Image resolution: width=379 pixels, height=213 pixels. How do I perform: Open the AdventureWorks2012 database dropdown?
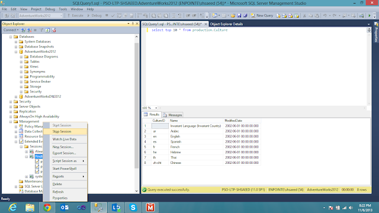click(x=61, y=15)
